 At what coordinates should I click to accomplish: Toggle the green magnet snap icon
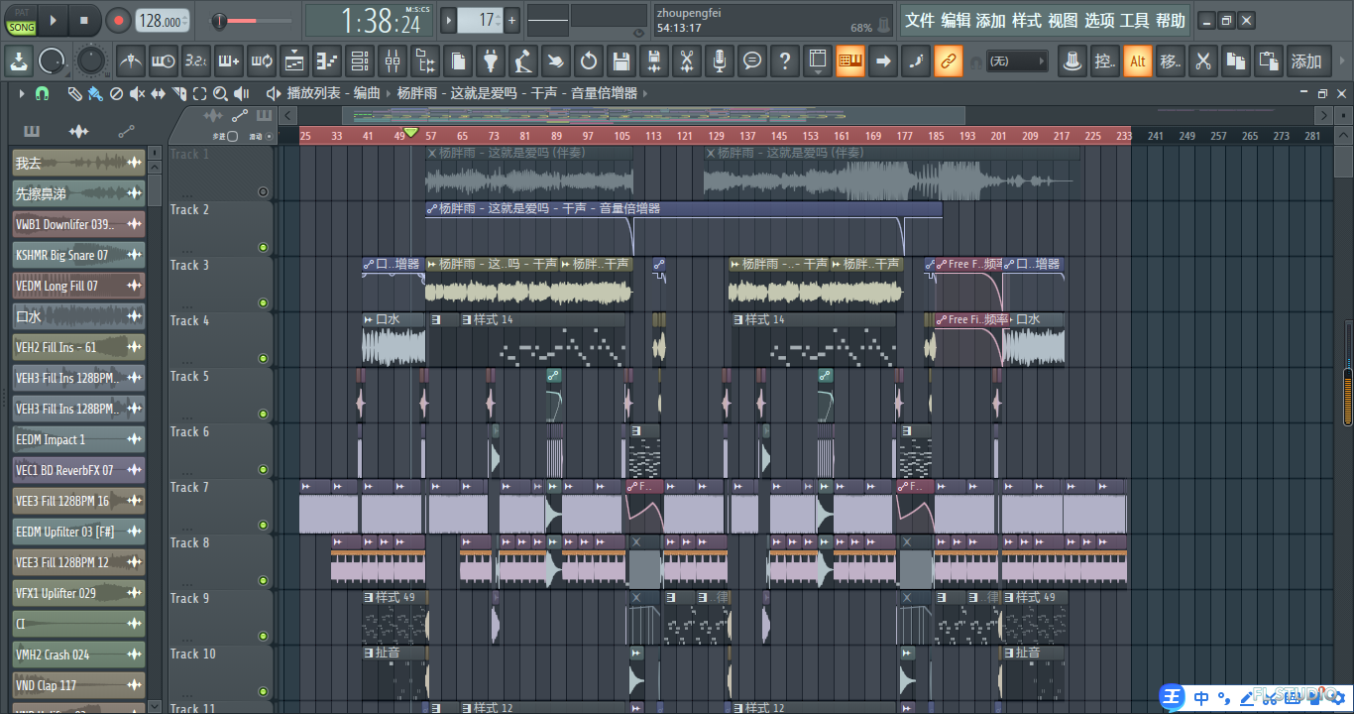tap(42, 93)
